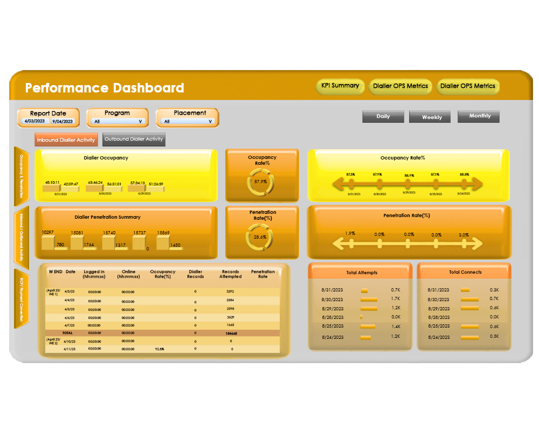Expand the Placement dropdown

(187, 121)
